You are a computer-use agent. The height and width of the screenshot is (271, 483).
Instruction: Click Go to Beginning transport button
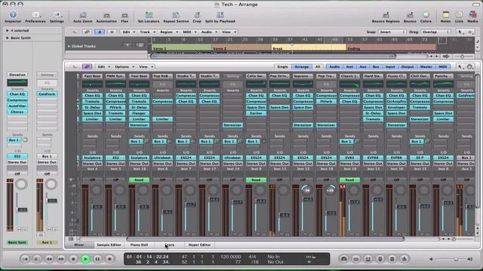(25, 259)
